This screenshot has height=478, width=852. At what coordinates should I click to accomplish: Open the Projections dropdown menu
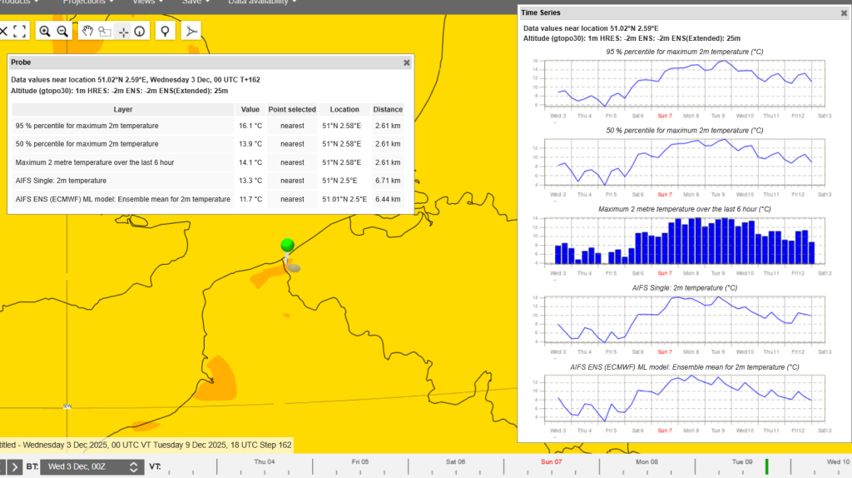pos(88,2)
